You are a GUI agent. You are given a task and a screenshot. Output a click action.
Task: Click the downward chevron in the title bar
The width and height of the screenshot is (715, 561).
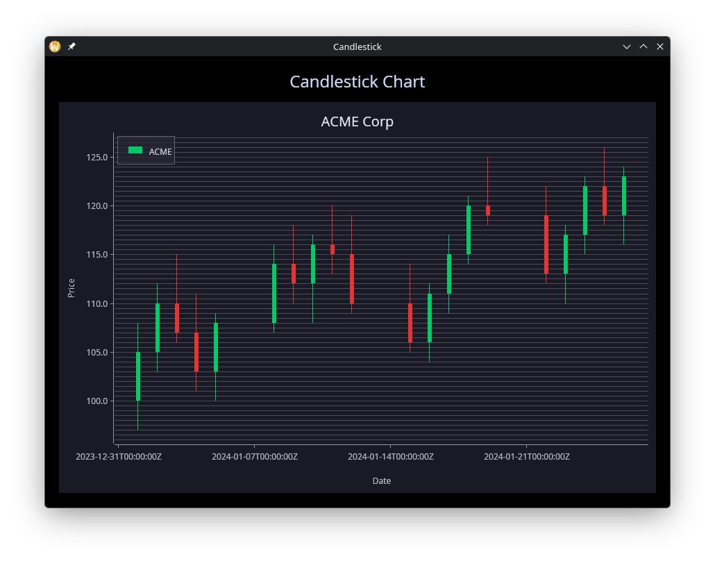(x=627, y=47)
